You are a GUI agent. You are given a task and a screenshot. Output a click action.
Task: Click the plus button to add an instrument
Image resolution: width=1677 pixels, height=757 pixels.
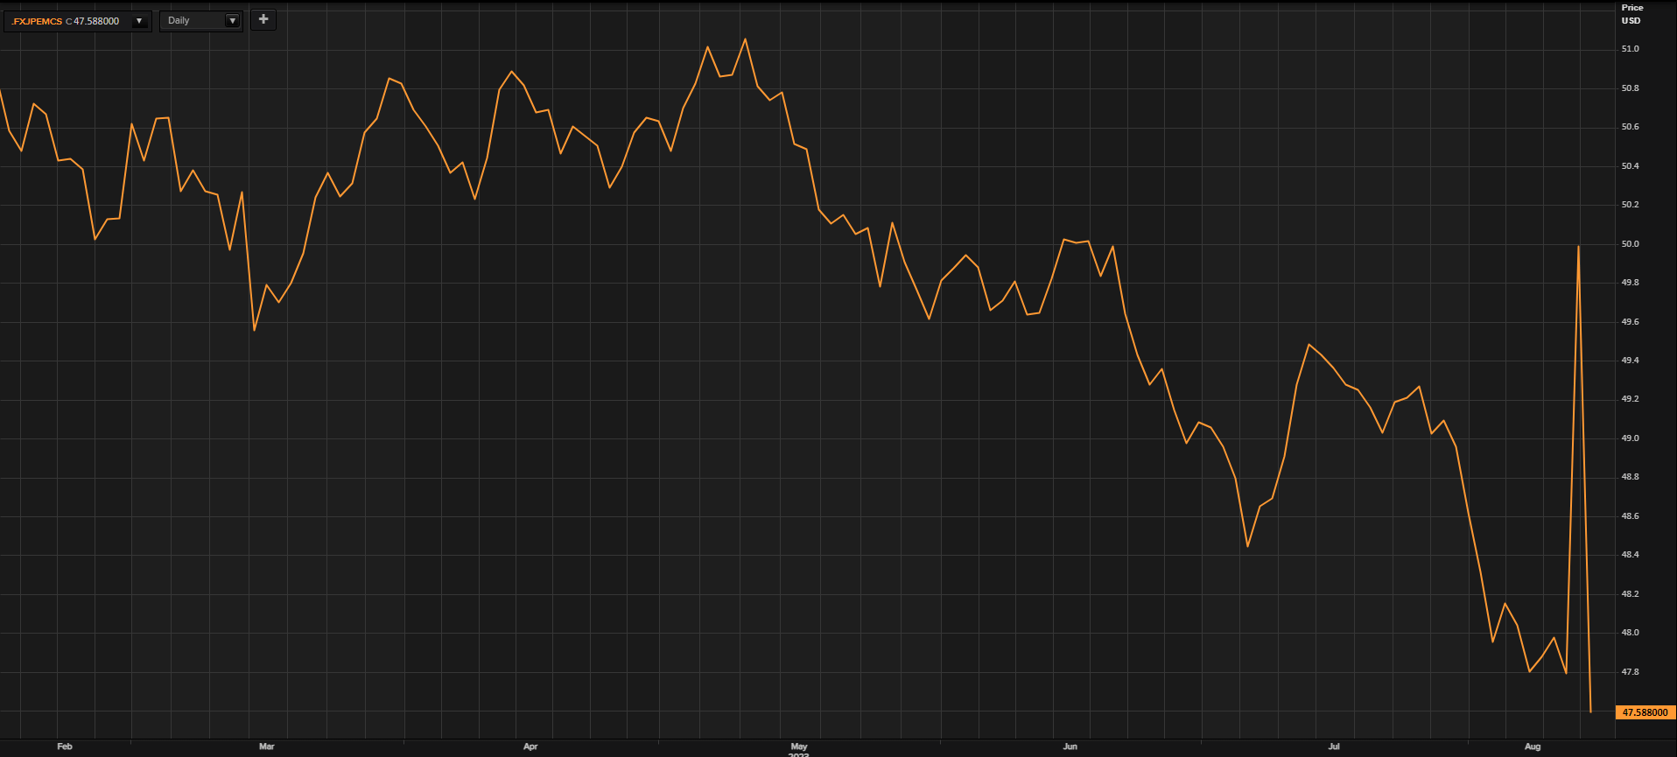pos(263,19)
